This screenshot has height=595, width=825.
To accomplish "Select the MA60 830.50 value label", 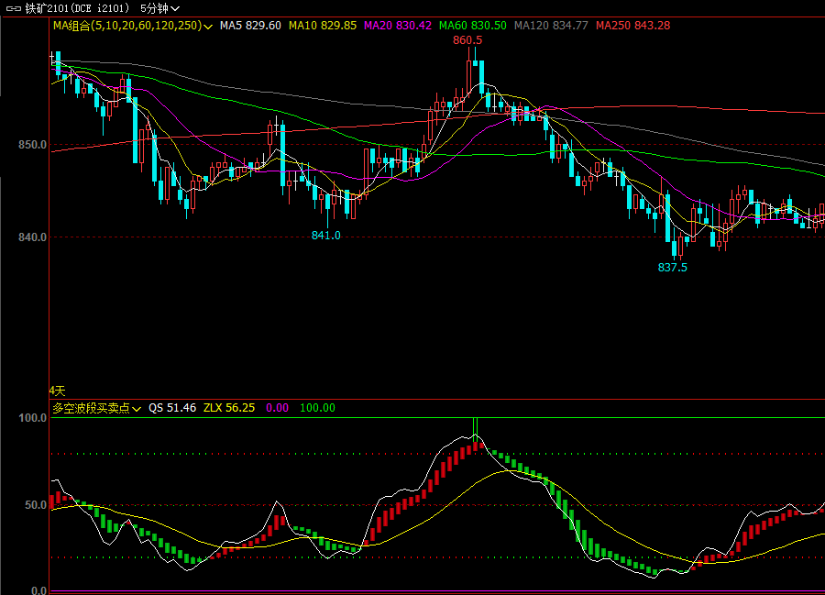I will click(472, 26).
